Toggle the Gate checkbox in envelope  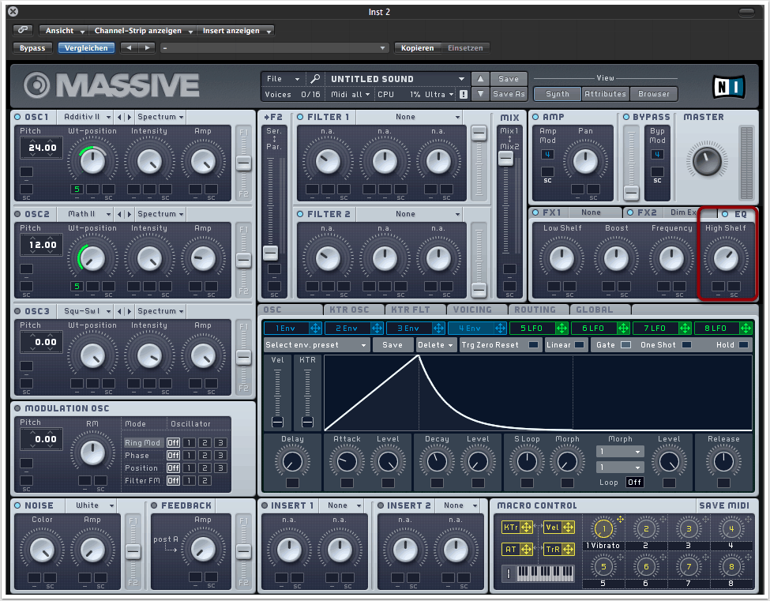(625, 345)
